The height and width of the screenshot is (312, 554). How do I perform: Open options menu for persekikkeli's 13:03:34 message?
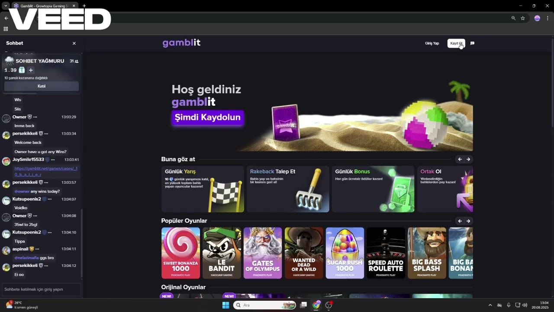pos(46,133)
